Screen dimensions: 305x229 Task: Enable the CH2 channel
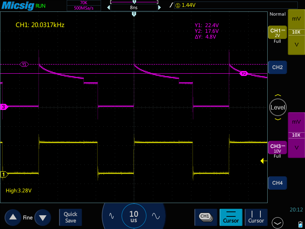point(277,67)
